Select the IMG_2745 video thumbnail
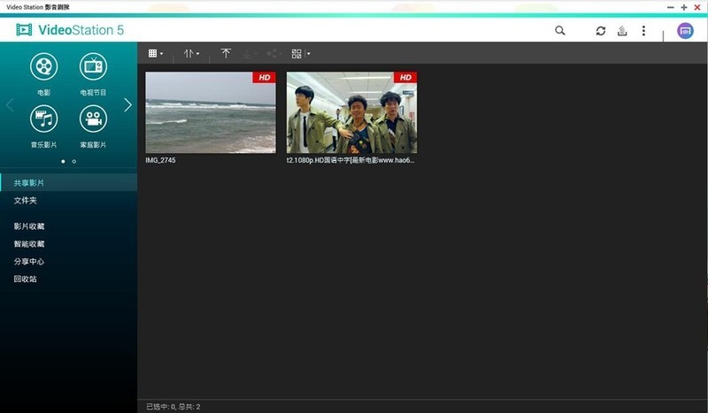Screen dimensions: 708x413 click(x=211, y=113)
